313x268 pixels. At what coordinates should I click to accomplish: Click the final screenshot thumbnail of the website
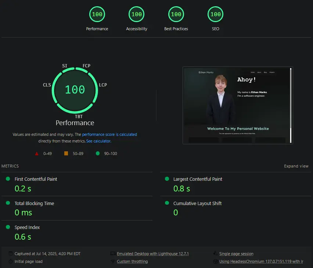(x=238, y=105)
